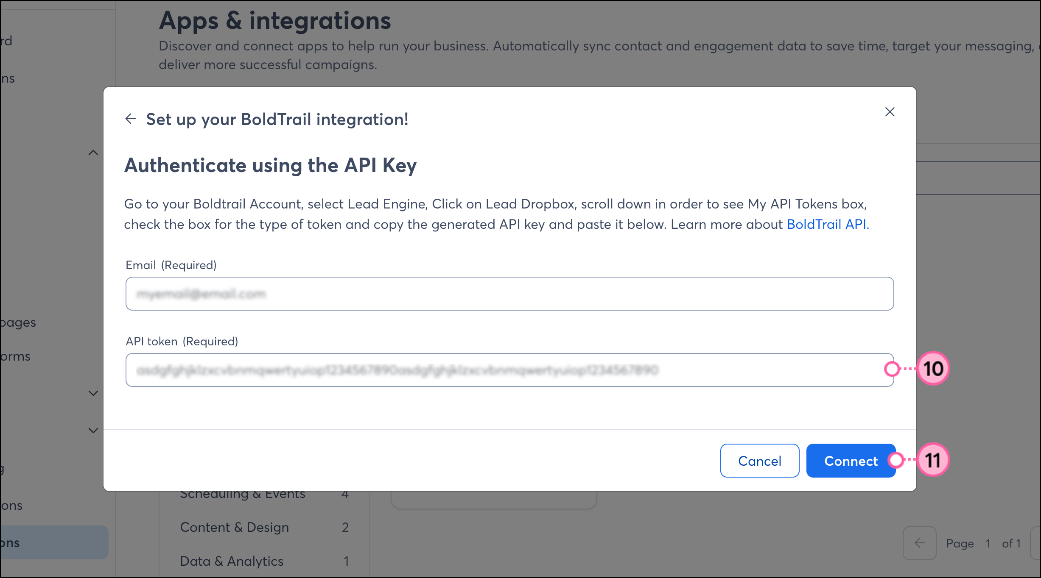Click the Email required input field
This screenshot has height=578, width=1041.
pyautogui.click(x=509, y=294)
